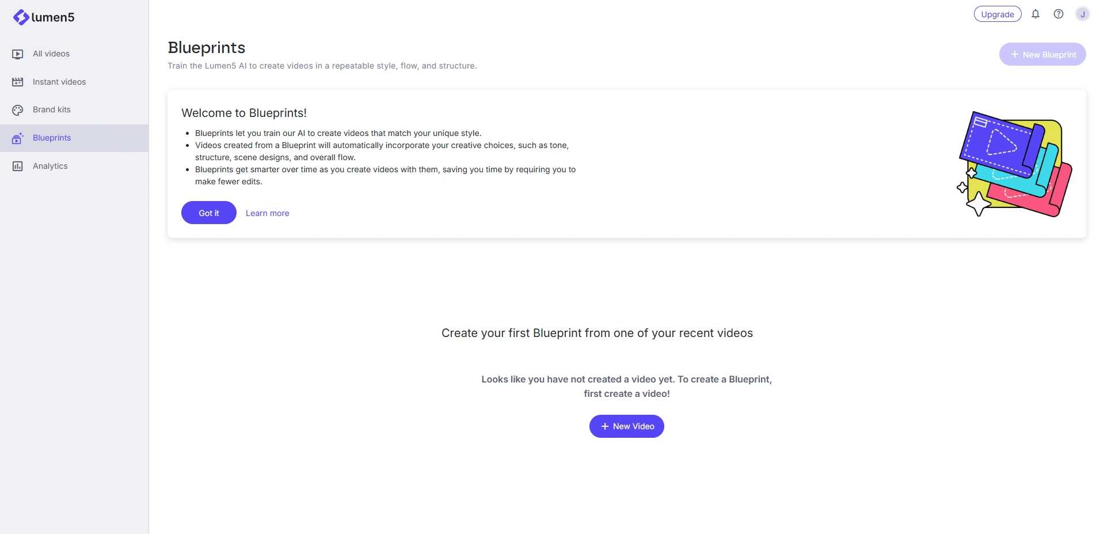This screenshot has width=1100, height=534.
Task: Dismiss welcome card with Got it
Action: [209, 213]
